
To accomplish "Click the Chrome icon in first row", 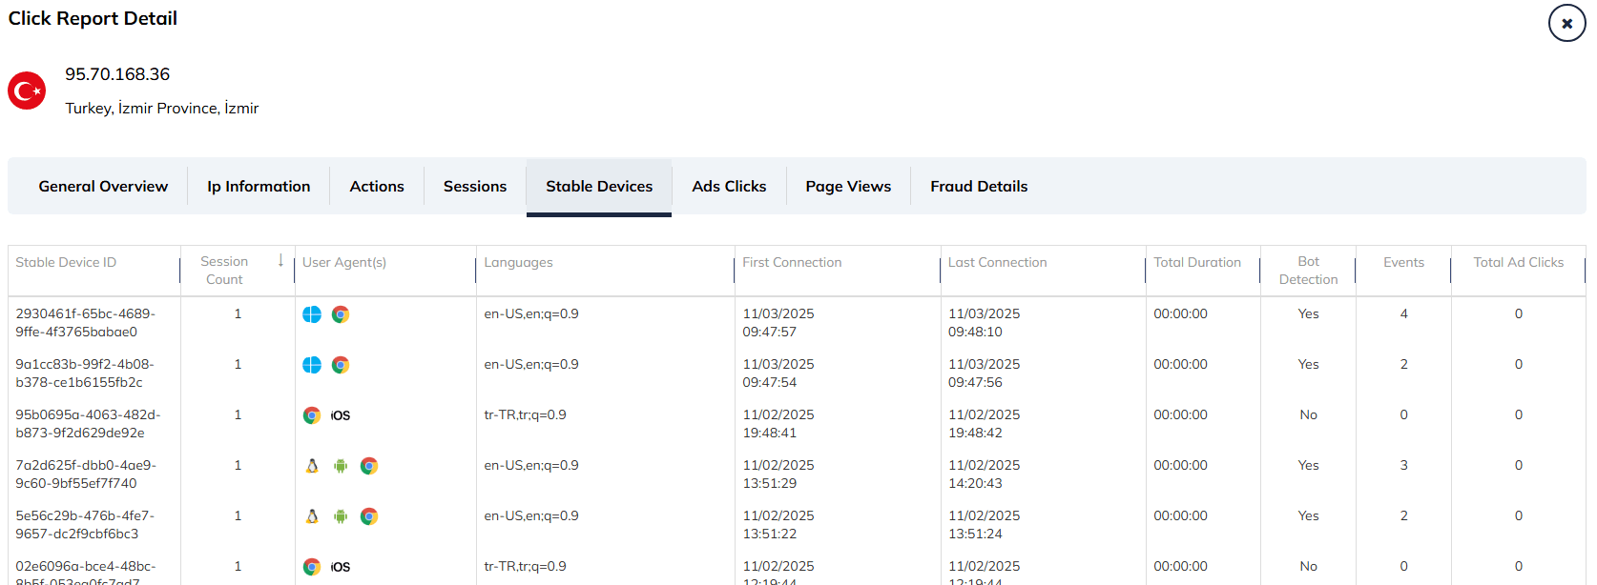I will point(341,314).
